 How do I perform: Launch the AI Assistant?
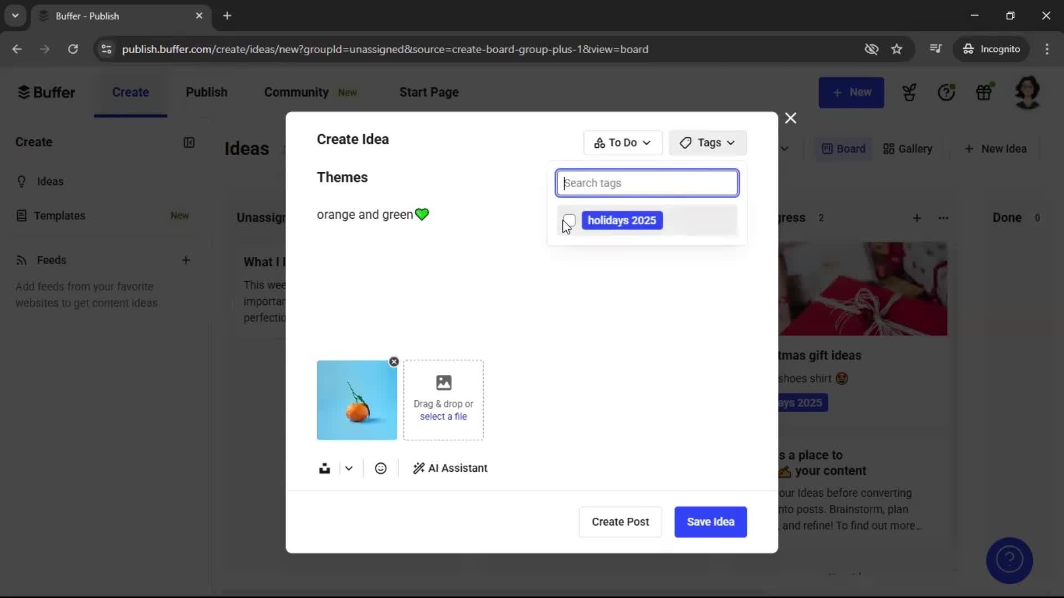450,468
